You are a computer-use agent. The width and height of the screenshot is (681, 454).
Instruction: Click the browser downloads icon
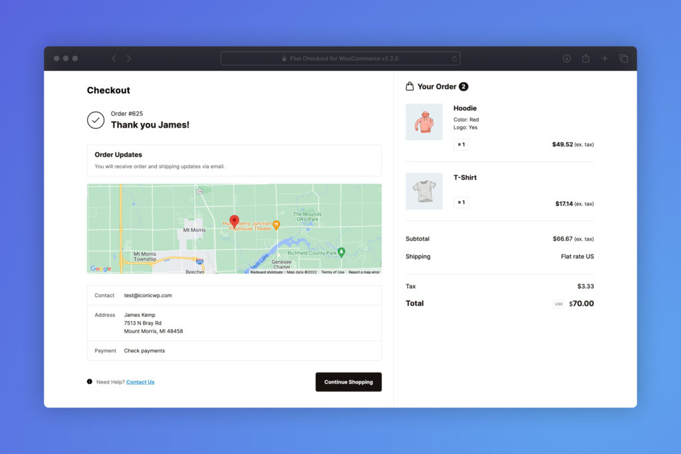tap(566, 58)
